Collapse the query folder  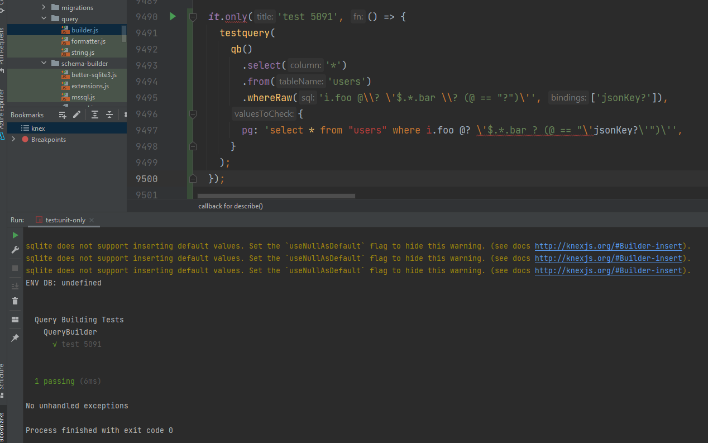pyautogui.click(x=43, y=18)
